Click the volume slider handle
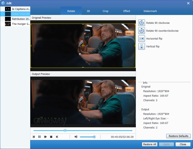 coord(94,137)
